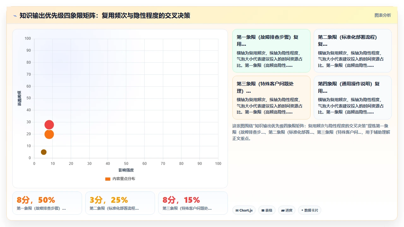Select the 表格 tag
The width and height of the screenshot is (404, 227).
267,210
